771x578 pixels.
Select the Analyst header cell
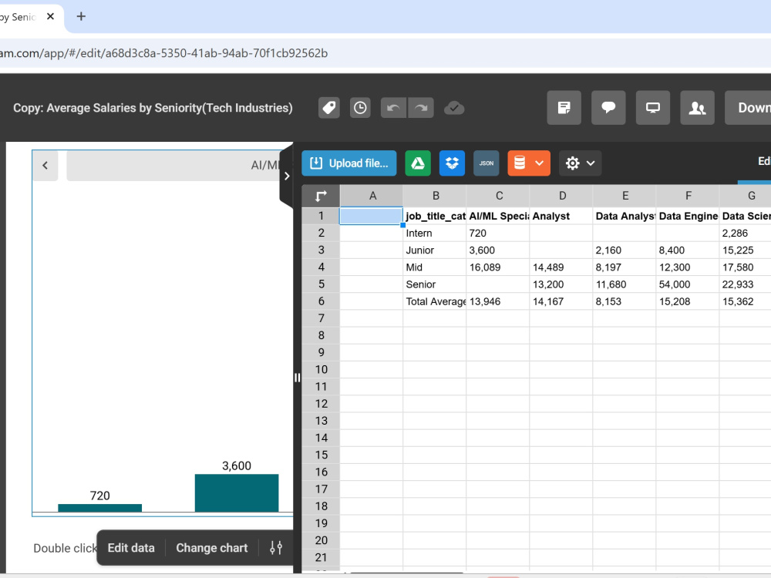coord(562,216)
